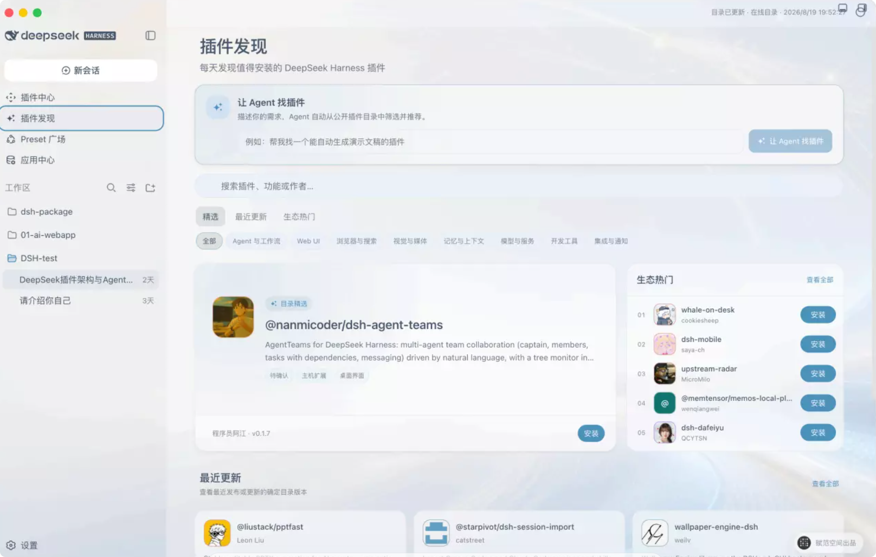
Task: Click the dsh-agent-teams plugin avatar
Action: point(233,317)
